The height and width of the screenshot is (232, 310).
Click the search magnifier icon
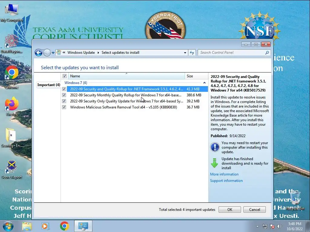coord(267,53)
